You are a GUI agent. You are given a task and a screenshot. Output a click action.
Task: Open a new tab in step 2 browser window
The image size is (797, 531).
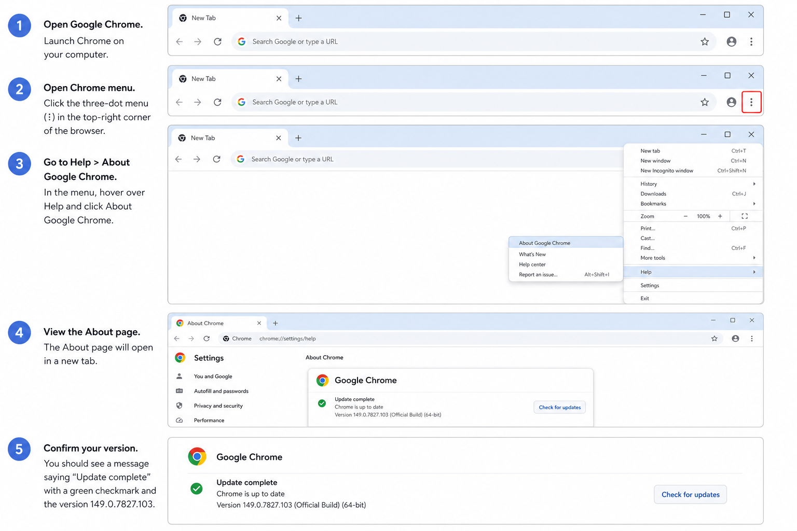click(x=298, y=79)
